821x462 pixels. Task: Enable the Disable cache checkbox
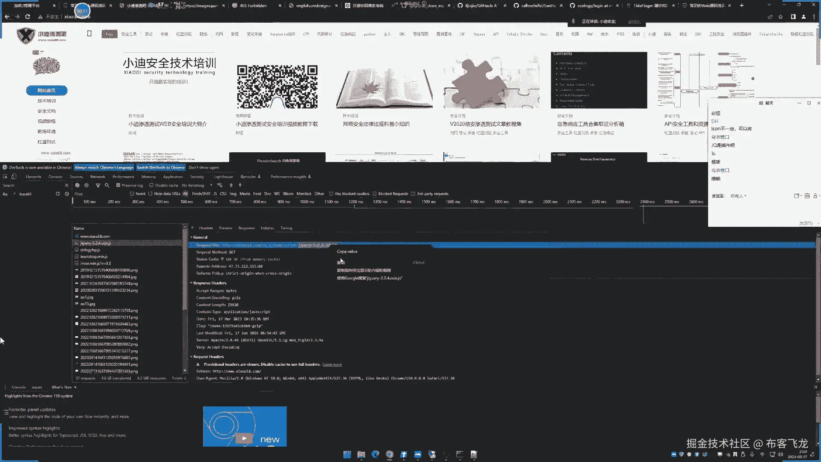[151, 185]
